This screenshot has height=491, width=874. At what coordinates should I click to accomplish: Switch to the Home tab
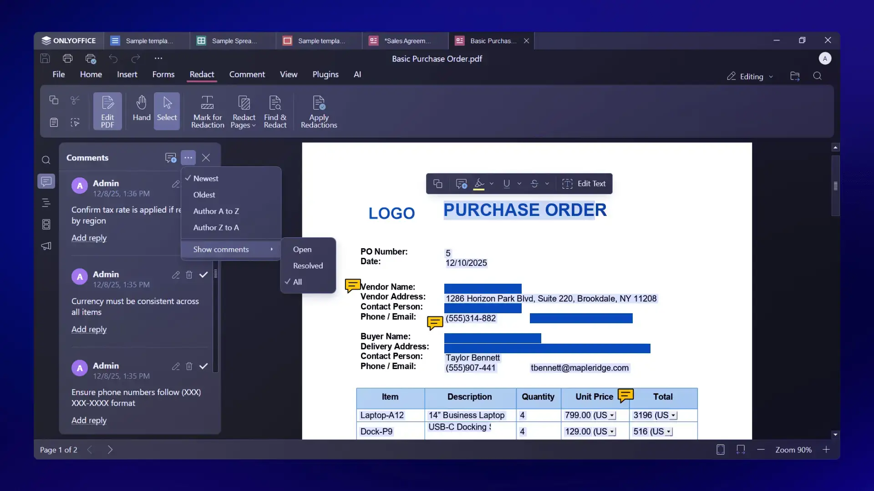pos(91,75)
